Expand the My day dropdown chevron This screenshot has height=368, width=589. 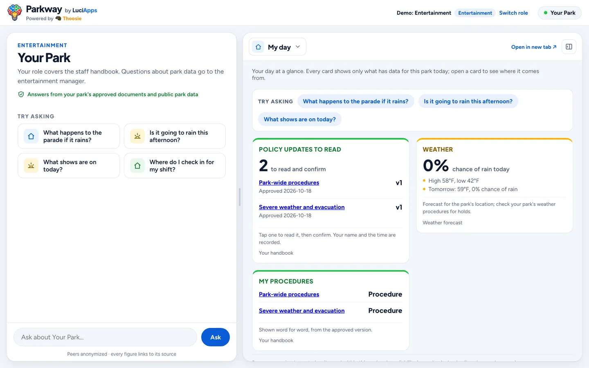pyautogui.click(x=298, y=47)
